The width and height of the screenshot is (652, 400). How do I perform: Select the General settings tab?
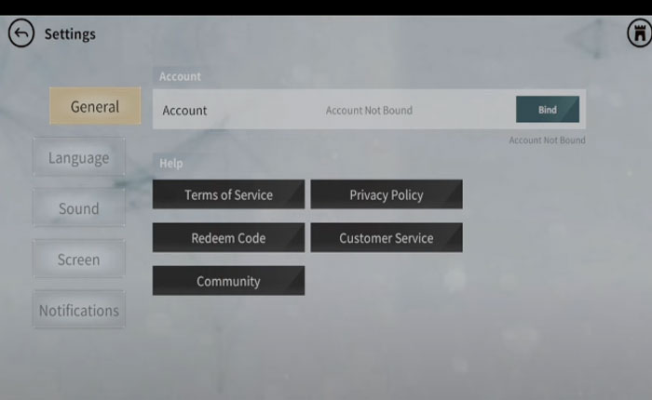(95, 107)
